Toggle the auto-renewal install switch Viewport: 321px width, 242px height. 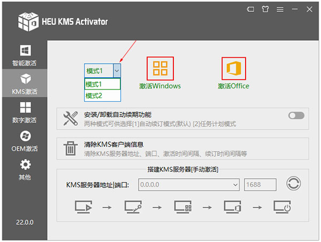point(296,116)
